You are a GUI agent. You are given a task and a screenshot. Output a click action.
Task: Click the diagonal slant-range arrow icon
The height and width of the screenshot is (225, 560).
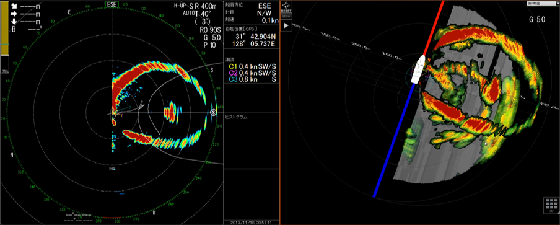click(14, 6)
